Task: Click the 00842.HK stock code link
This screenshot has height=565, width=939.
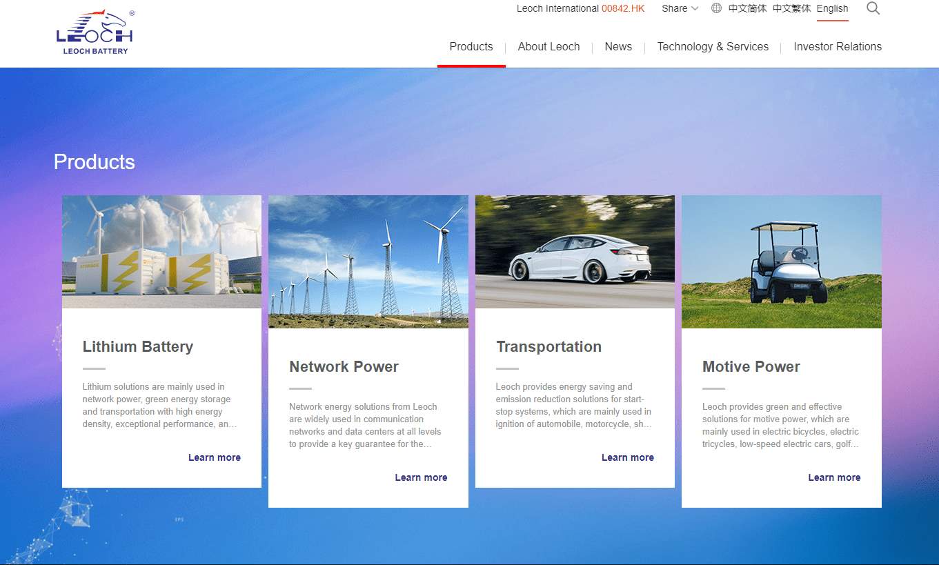Action: click(x=623, y=8)
